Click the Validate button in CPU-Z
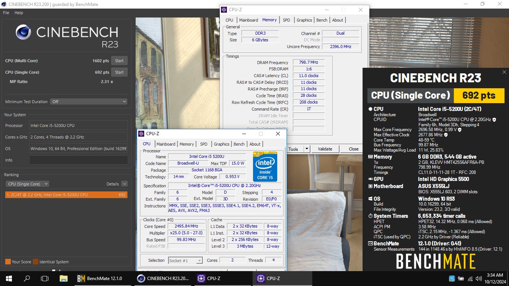 tap(325, 149)
